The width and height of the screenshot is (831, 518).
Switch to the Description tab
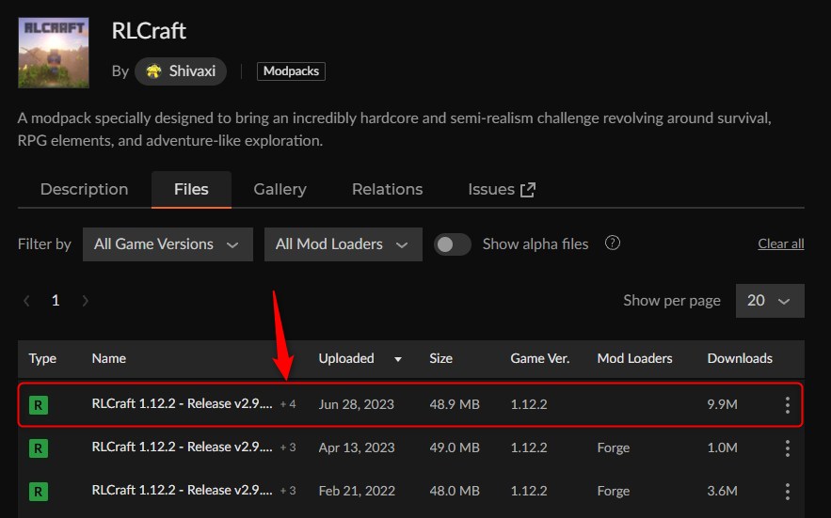point(85,189)
